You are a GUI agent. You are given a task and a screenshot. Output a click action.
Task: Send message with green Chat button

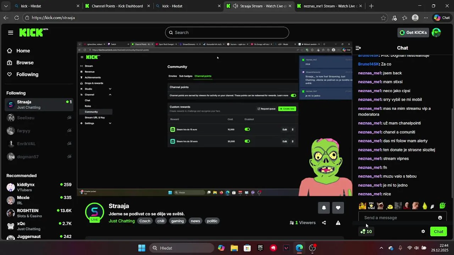click(x=438, y=232)
